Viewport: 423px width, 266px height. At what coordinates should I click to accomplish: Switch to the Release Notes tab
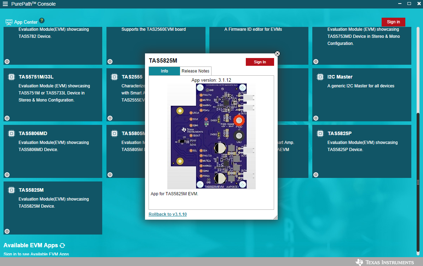coord(195,71)
